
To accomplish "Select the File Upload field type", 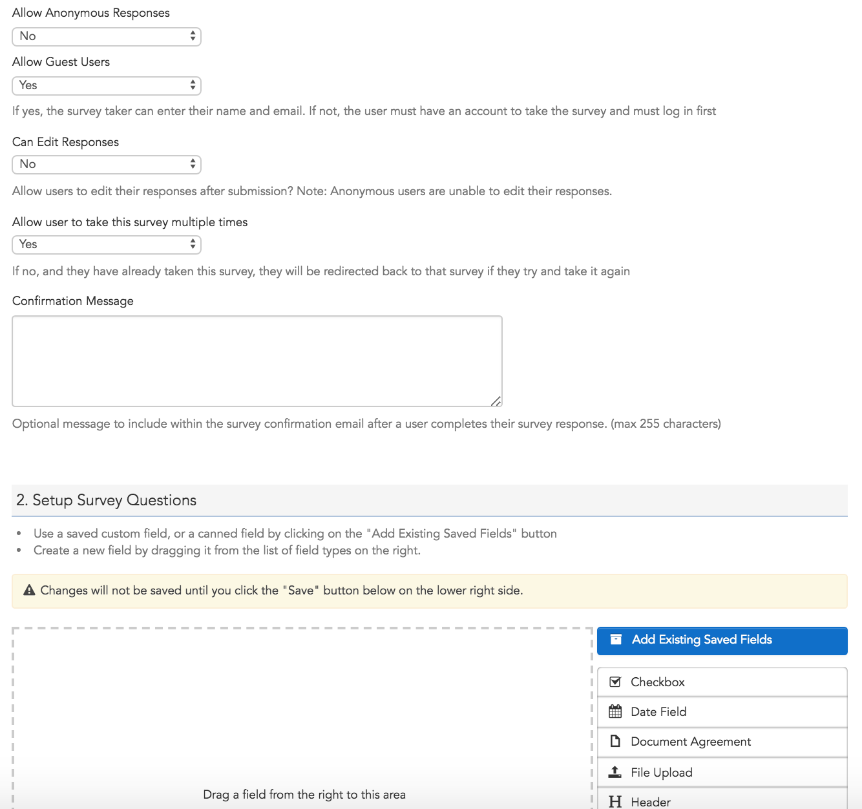I will click(722, 772).
